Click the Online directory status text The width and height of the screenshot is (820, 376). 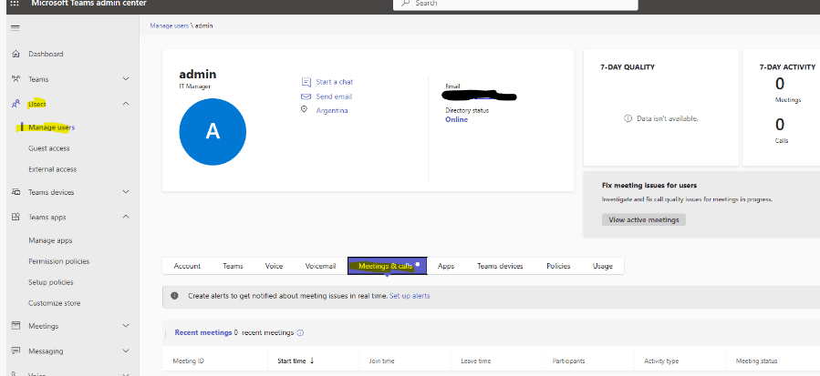457,119
